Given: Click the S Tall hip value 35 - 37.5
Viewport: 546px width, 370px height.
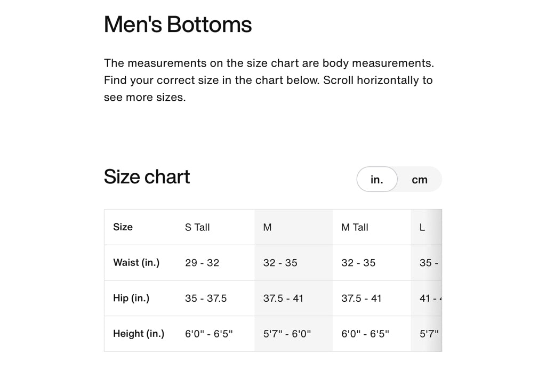Looking at the screenshot, I should click(x=206, y=298).
